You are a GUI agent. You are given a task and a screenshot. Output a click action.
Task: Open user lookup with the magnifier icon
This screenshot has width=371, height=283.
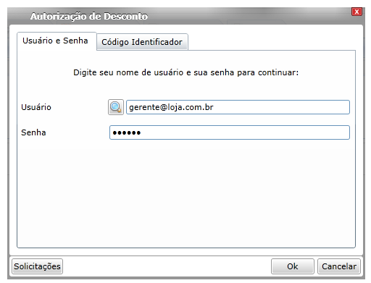[x=116, y=107]
